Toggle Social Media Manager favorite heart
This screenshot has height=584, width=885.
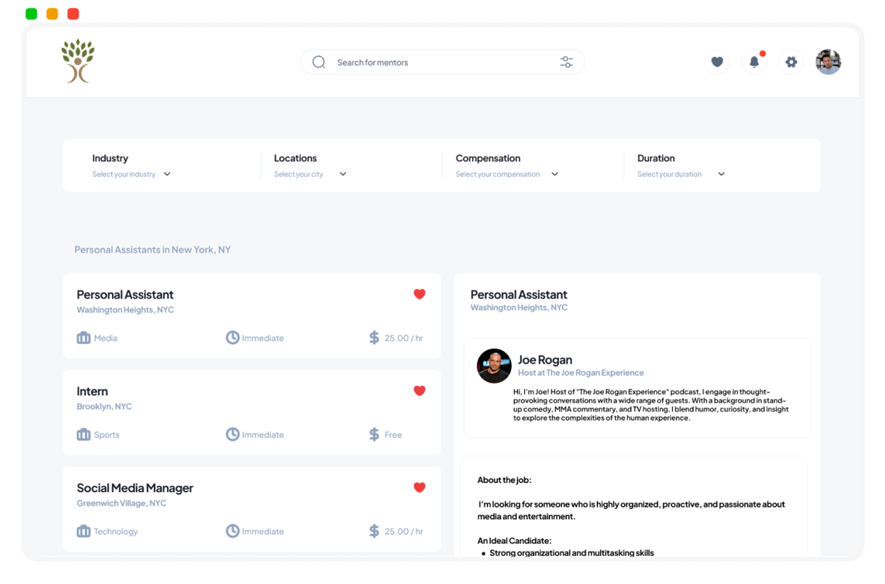coord(420,487)
